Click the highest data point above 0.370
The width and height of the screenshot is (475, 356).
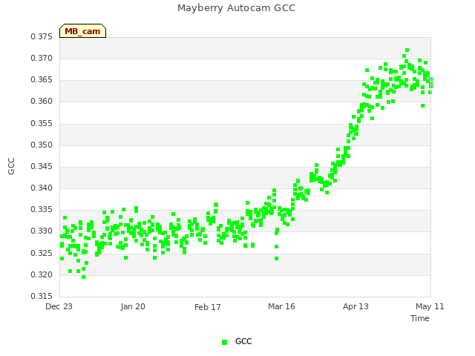coord(407,50)
